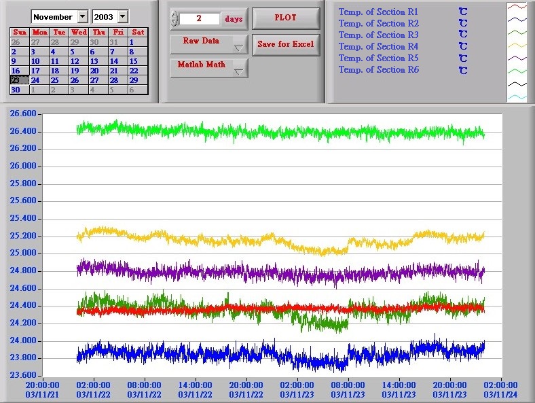Open the year dropdown showing 2003
Screen dimensions: 535x403
point(122,16)
